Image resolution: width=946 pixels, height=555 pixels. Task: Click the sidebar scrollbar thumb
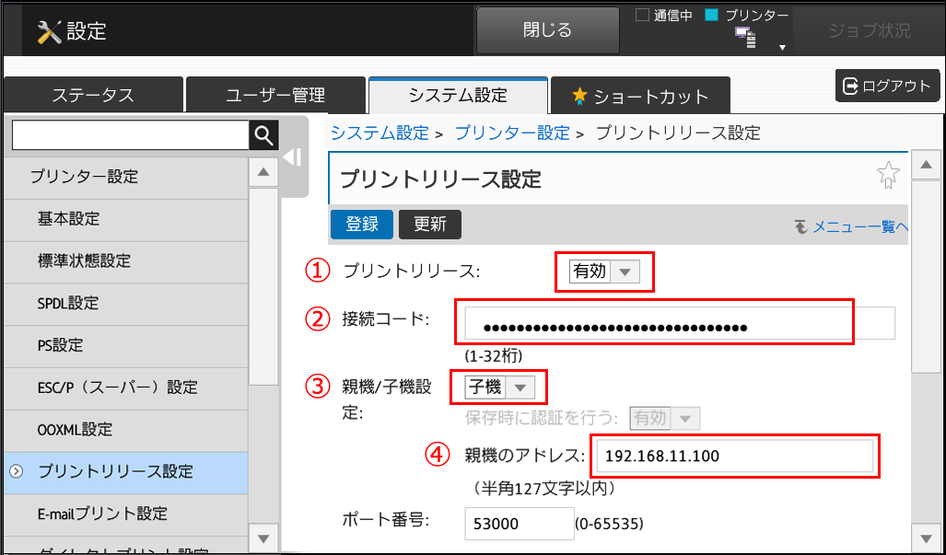pyautogui.click(x=263, y=287)
